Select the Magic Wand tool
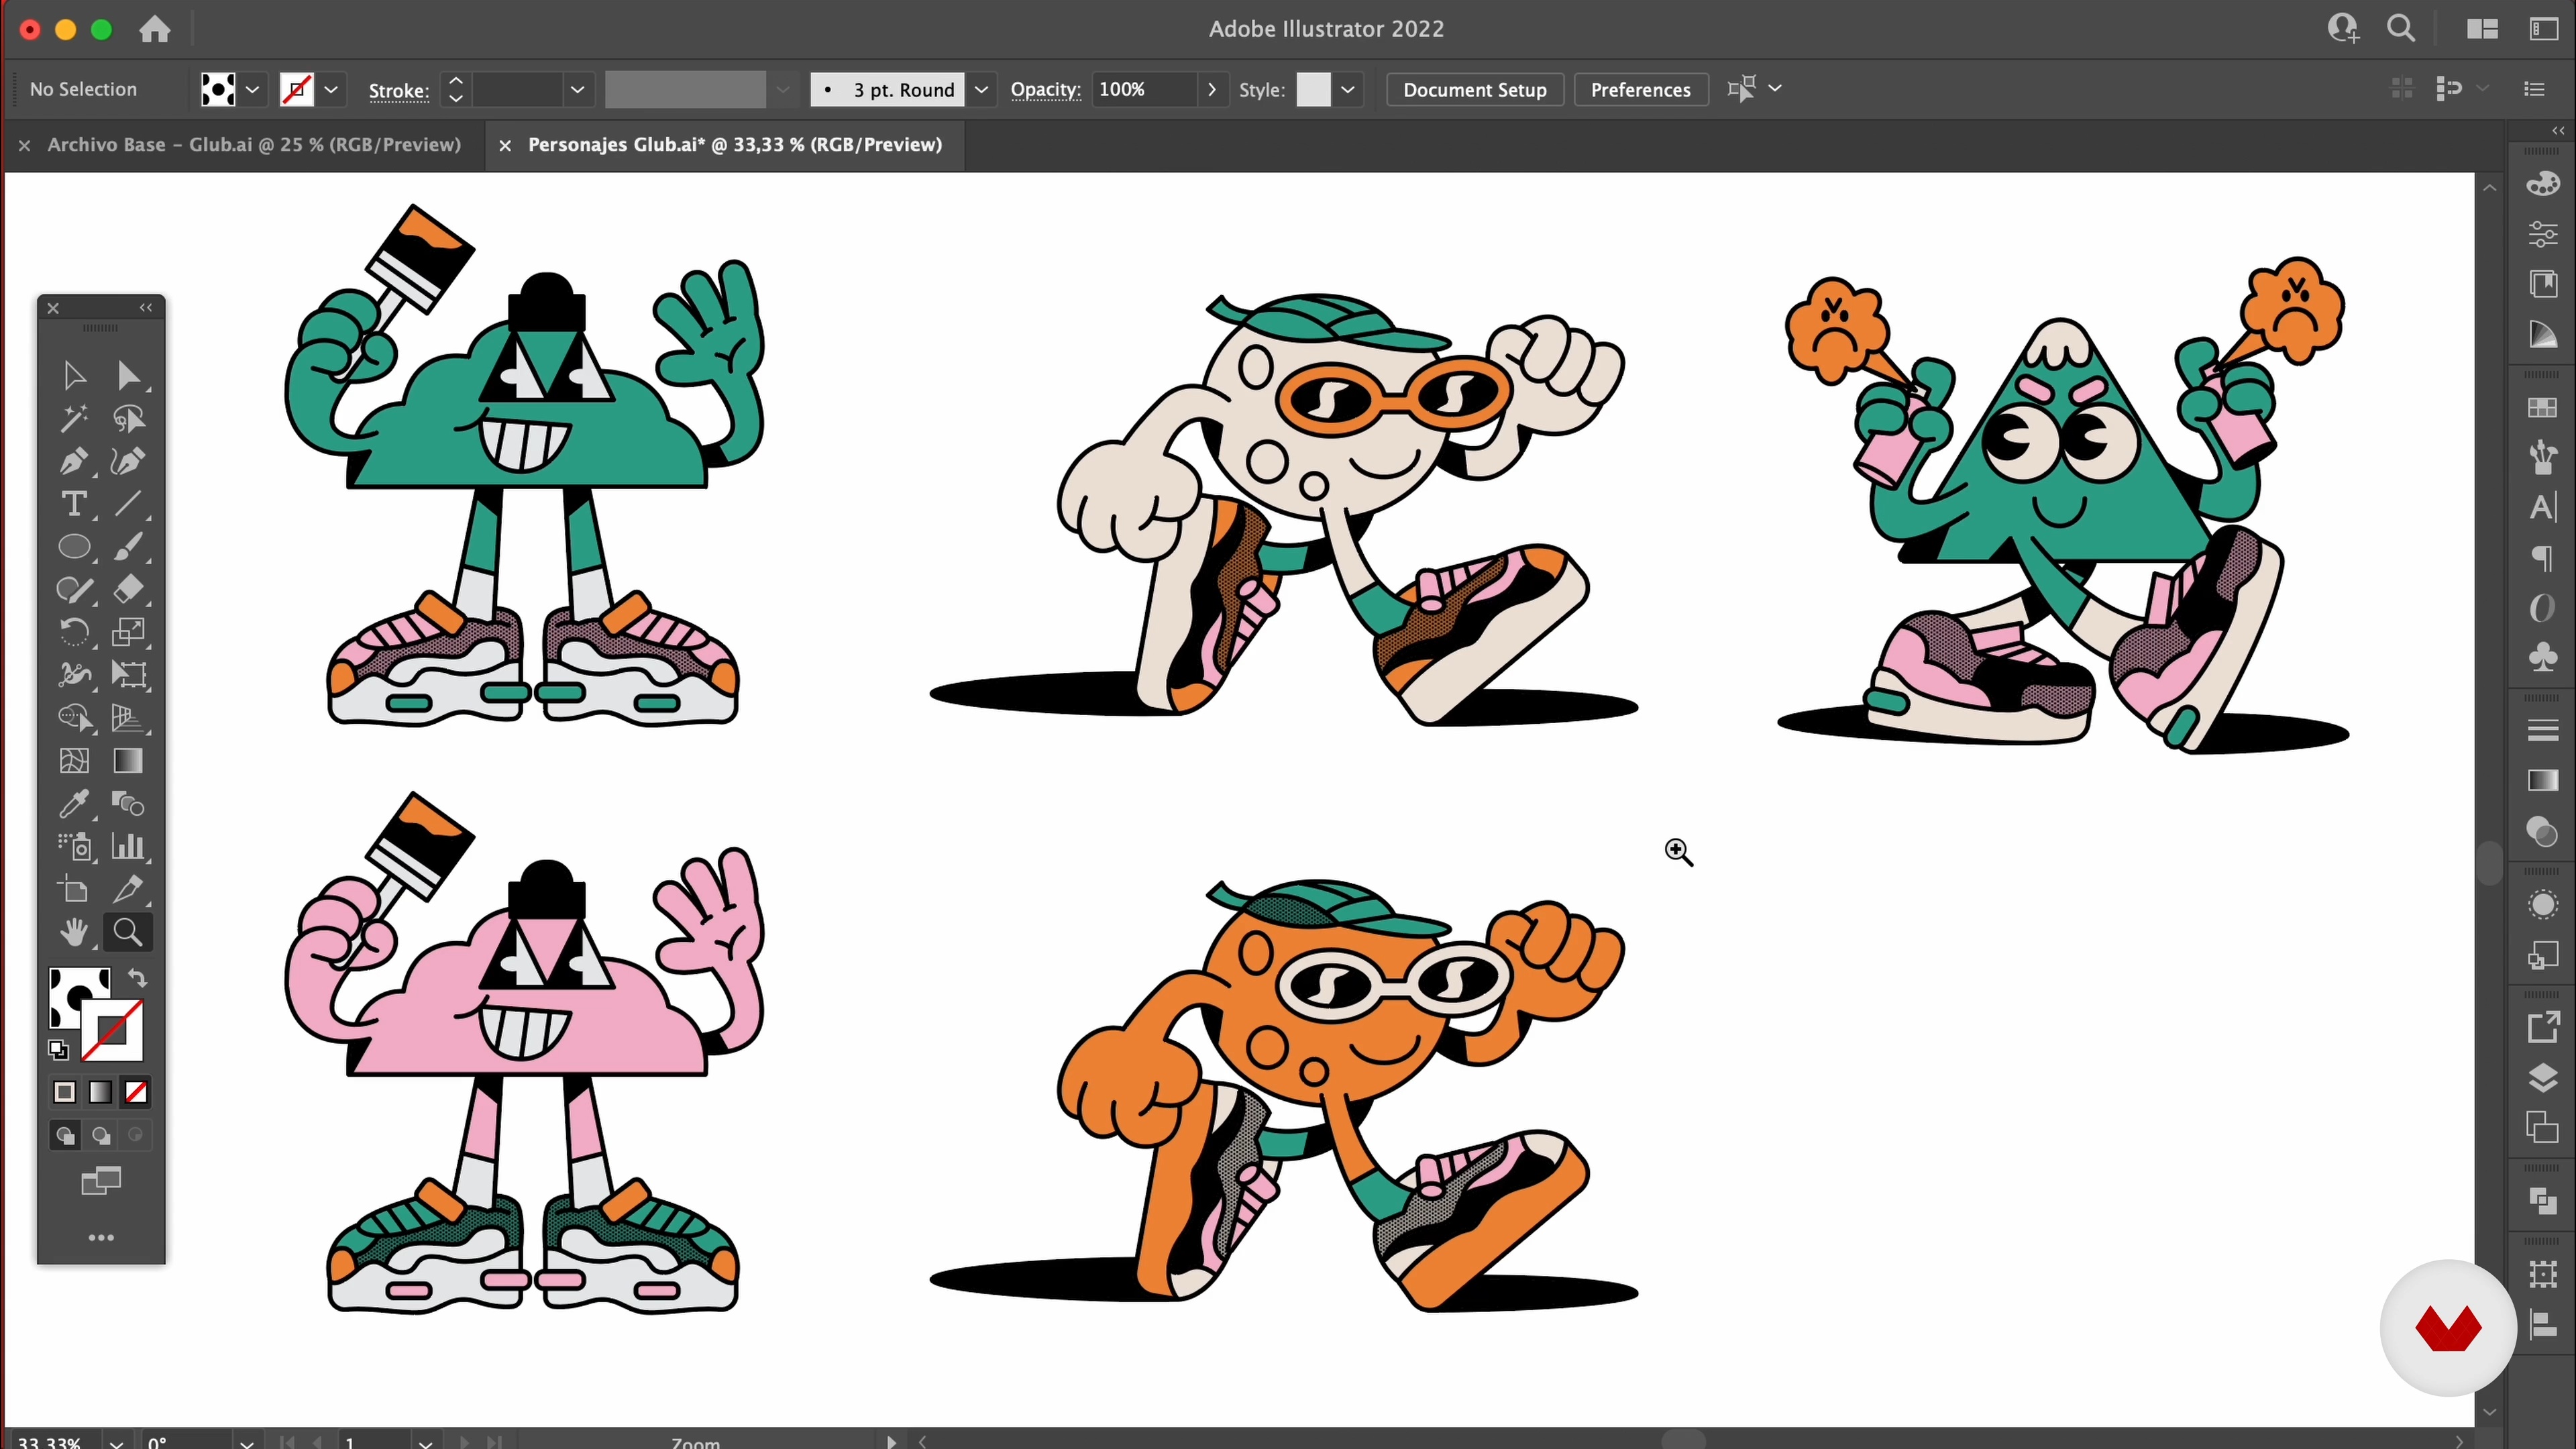Image resolution: width=2576 pixels, height=1449 pixels. coord(73,418)
